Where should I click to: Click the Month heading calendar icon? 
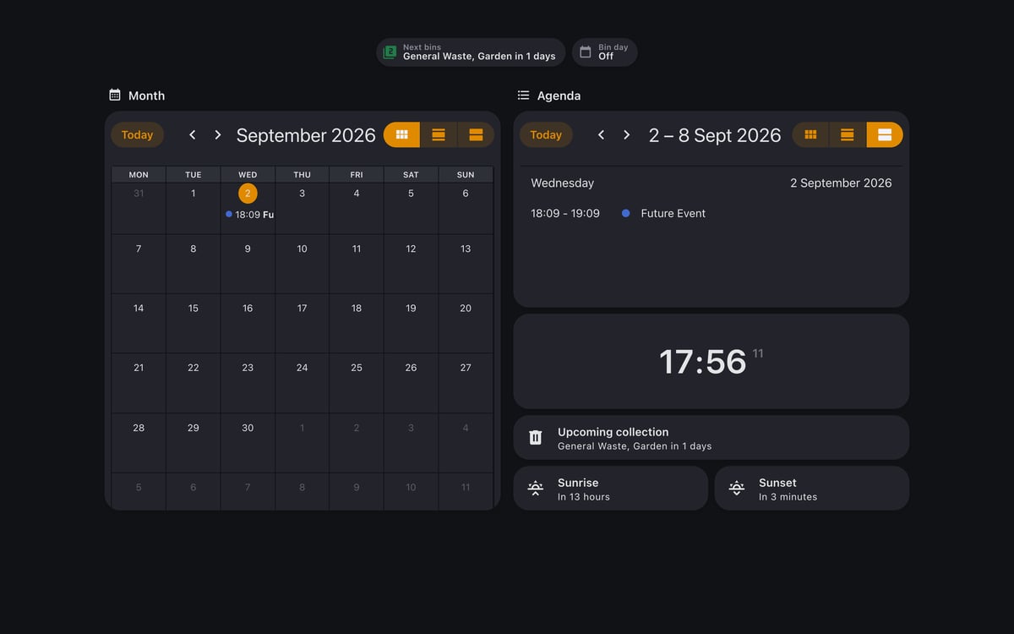point(115,95)
